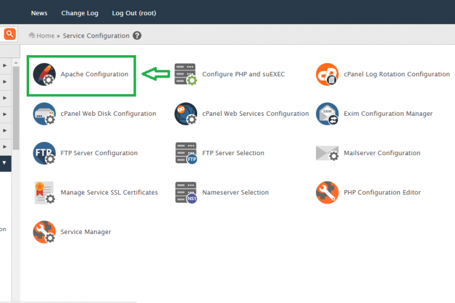Expand the fourth sidebar arrow
This screenshot has height=303, width=455.
click(x=5, y=115)
